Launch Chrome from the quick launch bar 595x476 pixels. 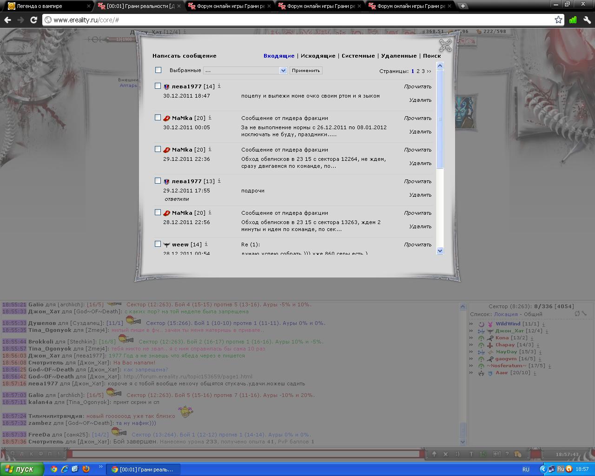54,469
